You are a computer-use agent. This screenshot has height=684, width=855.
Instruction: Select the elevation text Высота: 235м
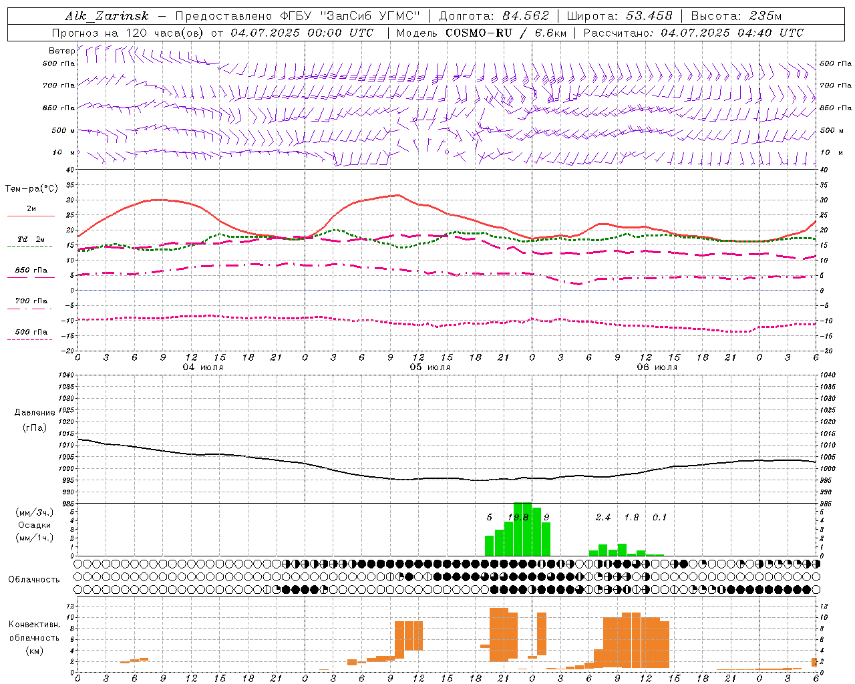coord(736,17)
